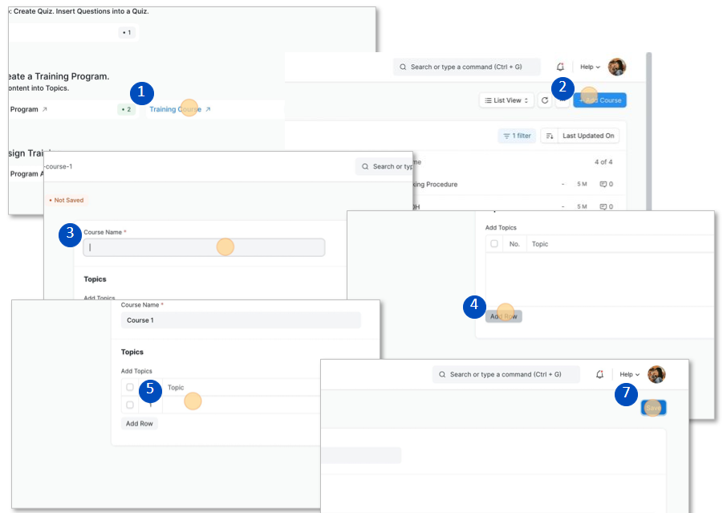Screen dimensions: 723x513
Task: Focus the empty Course Name input field
Action: pos(204,247)
